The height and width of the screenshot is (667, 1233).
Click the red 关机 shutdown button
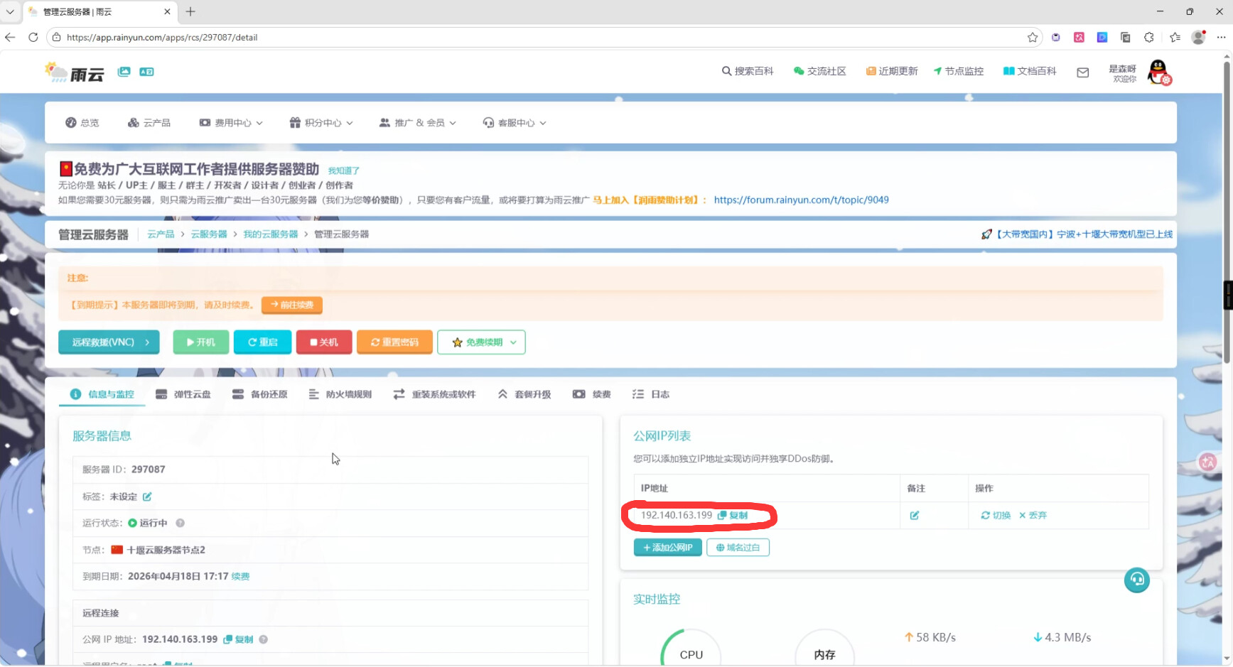pos(324,342)
